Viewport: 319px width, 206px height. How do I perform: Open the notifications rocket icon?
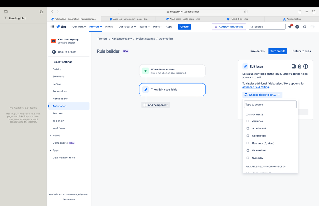(290, 26)
